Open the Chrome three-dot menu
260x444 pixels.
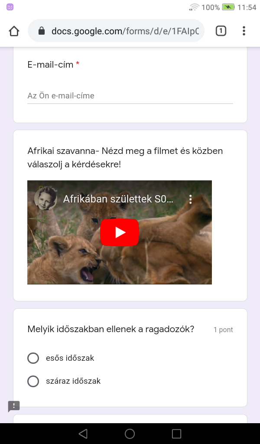click(x=244, y=31)
